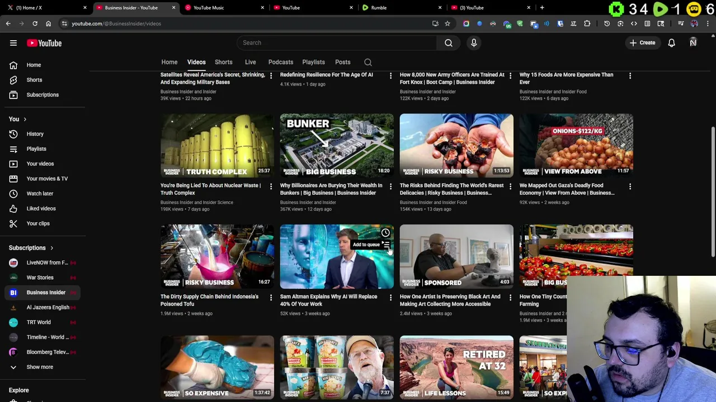Screen dimensions: 716x402
Task: Open options menu for Nuclear Waste video
Action: [271, 186]
